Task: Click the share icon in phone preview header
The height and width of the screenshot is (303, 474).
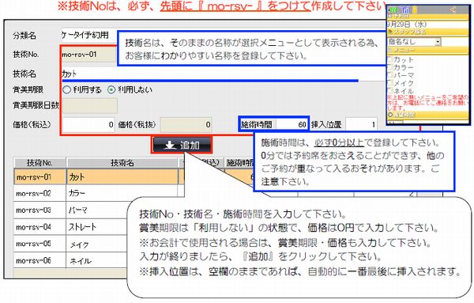Action: [453, 9]
